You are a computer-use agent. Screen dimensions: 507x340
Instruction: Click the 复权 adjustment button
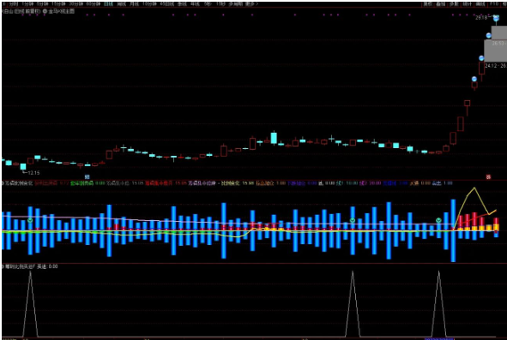428,4
